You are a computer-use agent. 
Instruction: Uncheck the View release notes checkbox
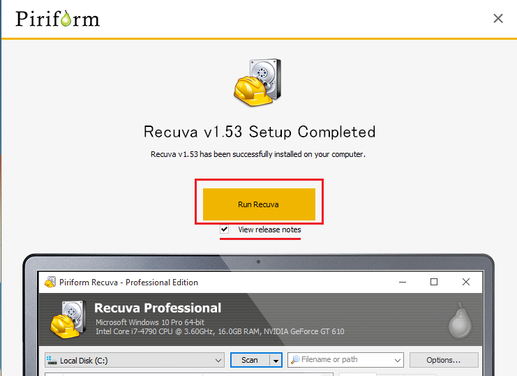224,229
